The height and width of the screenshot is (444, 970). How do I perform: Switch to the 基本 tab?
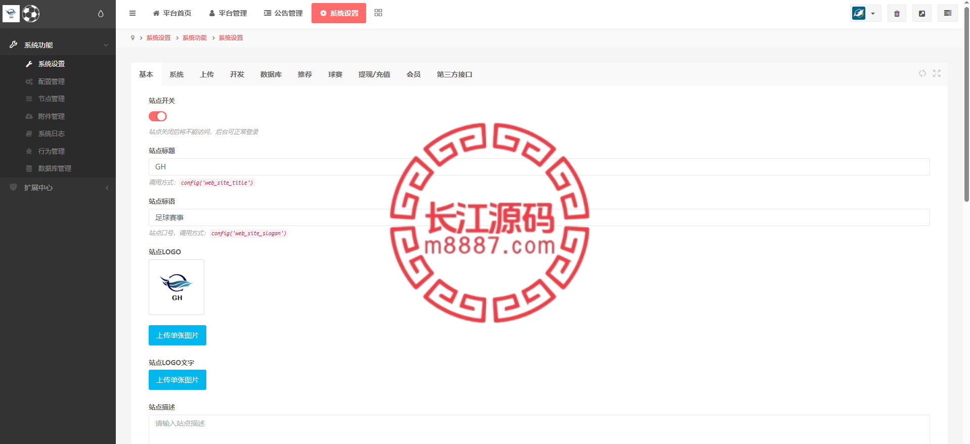tap(146, 74)
